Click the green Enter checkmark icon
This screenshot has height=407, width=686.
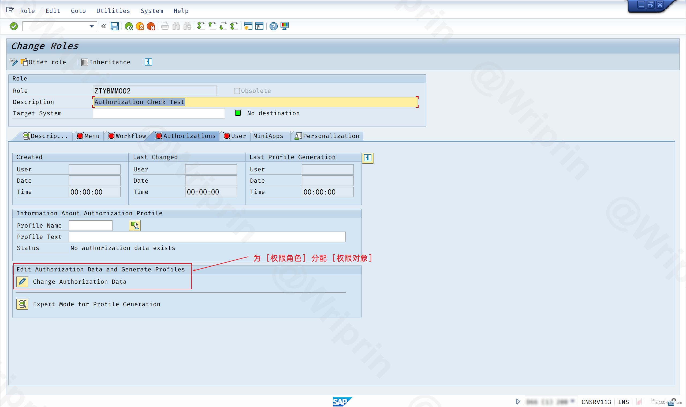coord(14,26)
